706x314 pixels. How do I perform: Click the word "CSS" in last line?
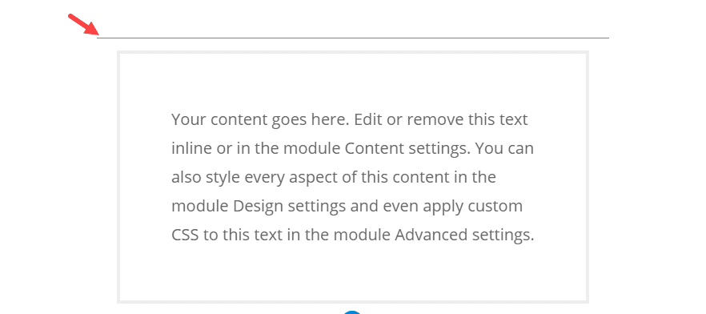coord(185,235)
